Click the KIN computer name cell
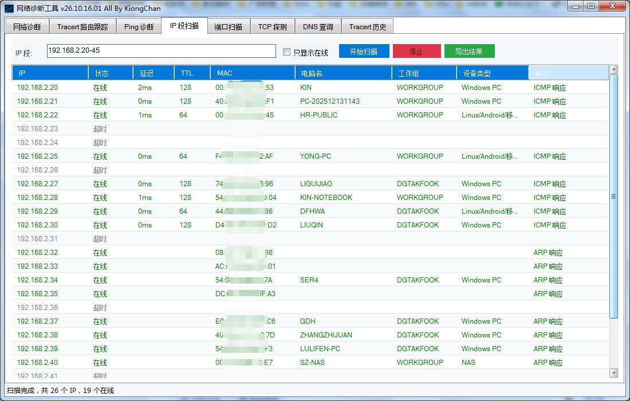Image resolution: width=630 pixels, height=401 pixels. click(x=305, y=88)
